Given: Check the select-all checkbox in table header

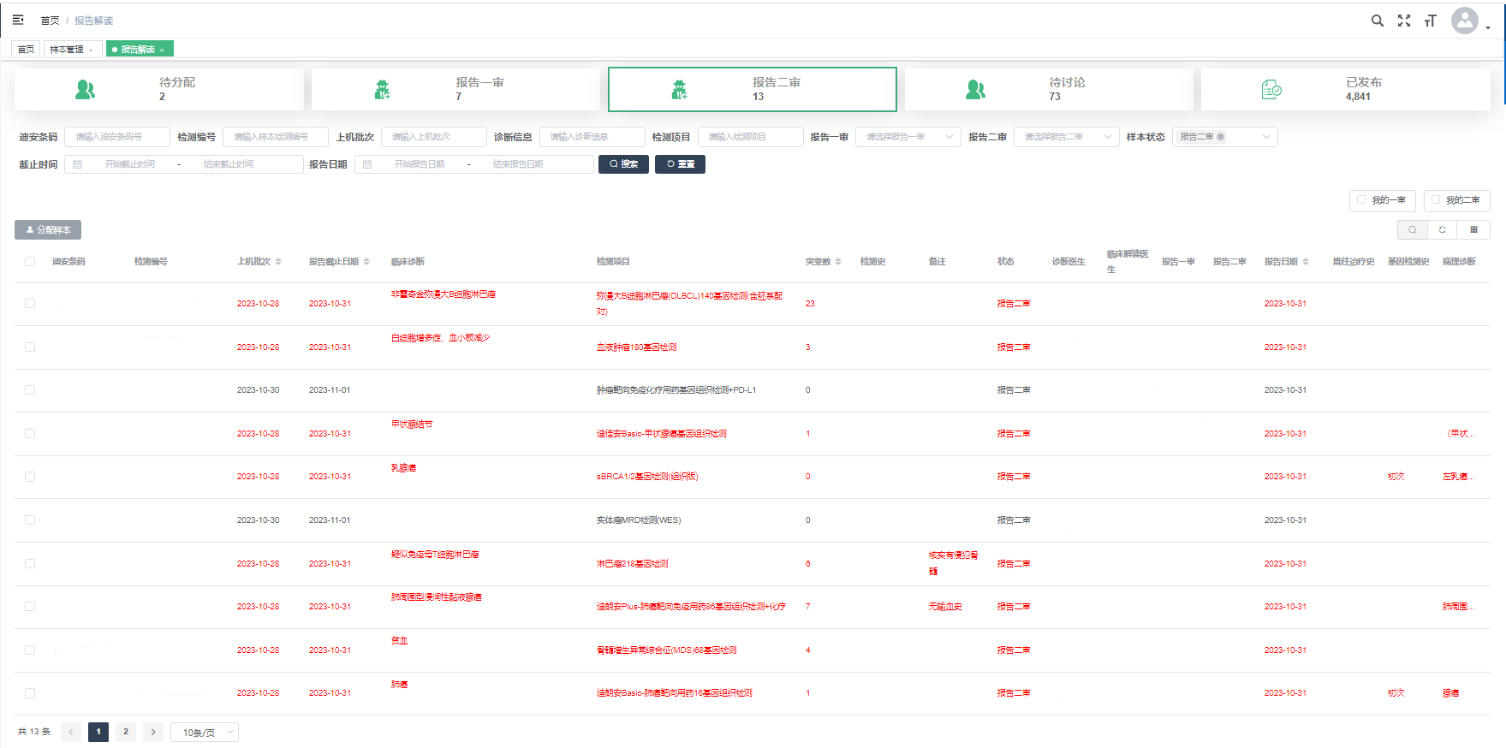Looking at the screenshot, I should click(x=30, y=262).
